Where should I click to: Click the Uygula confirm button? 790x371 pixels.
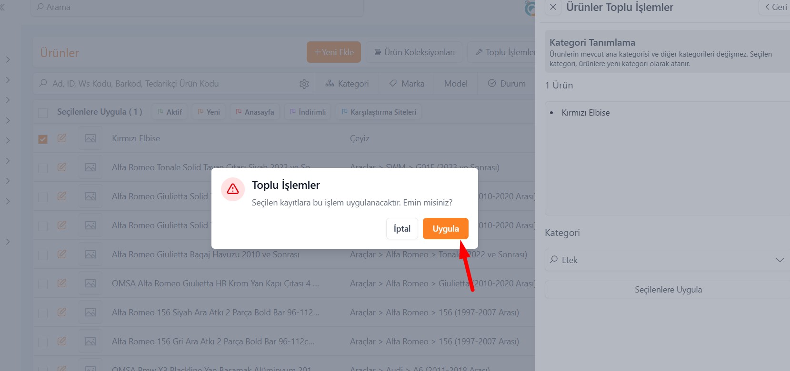click(445, 229)
